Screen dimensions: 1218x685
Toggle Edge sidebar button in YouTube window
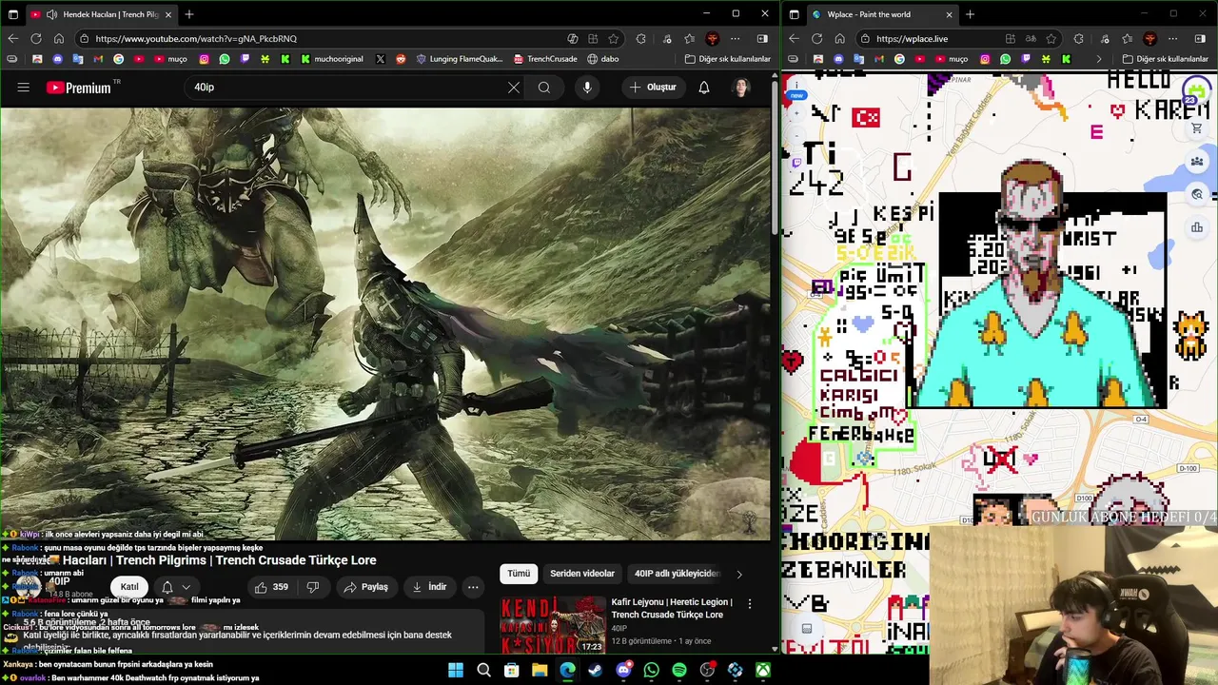tap(762, 39)
